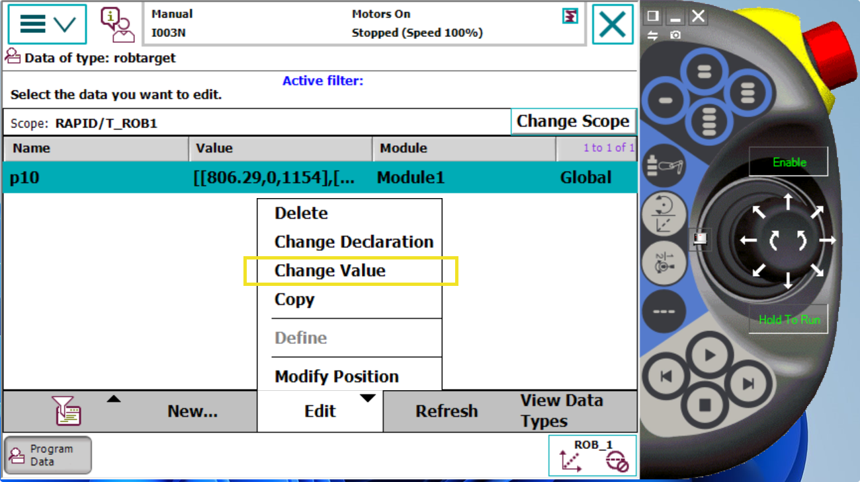Open the ABB main menu button
Screen dimensions: 860x482
(x=47, y=24)
